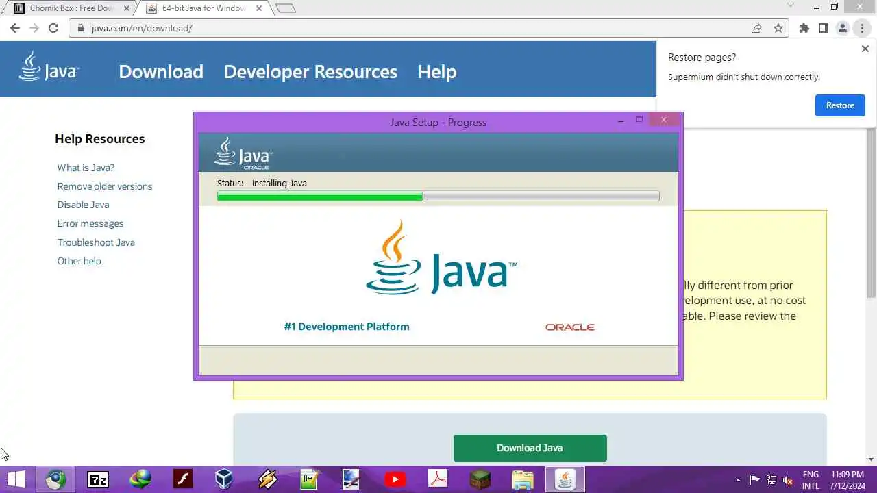
Task: Click the lock icon in address bar
Action: point(81,29)
